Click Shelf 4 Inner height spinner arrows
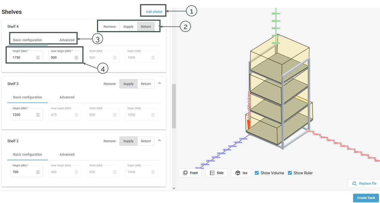Viewport: 380px width, 203px height. 76,58
